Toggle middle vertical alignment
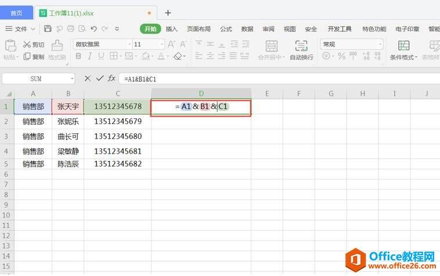Screen dimensions: 440x276 [210, 43]
